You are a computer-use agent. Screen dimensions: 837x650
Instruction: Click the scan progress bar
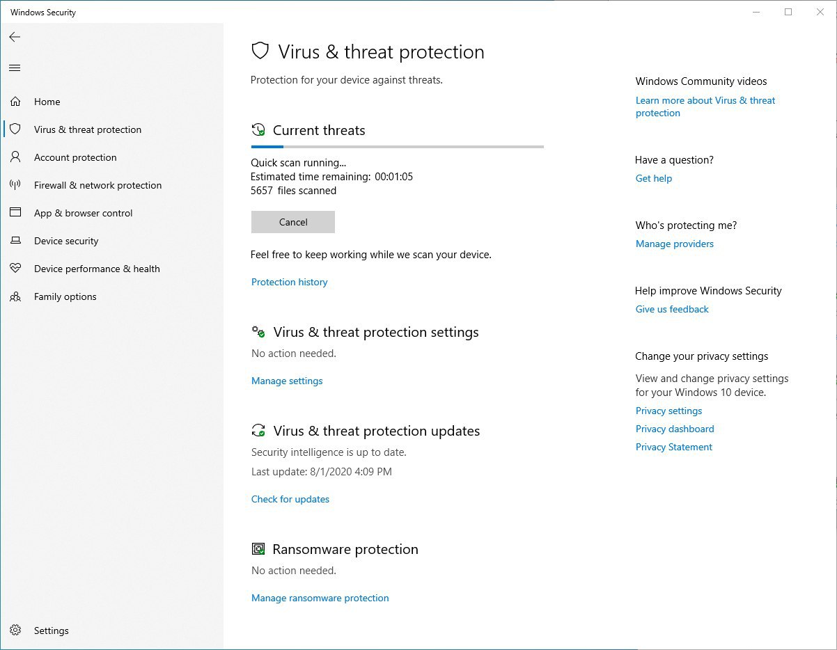398,147
